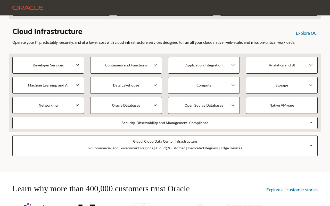Select Application Integration label
330x206 pixels.
[x=204, y=65]
